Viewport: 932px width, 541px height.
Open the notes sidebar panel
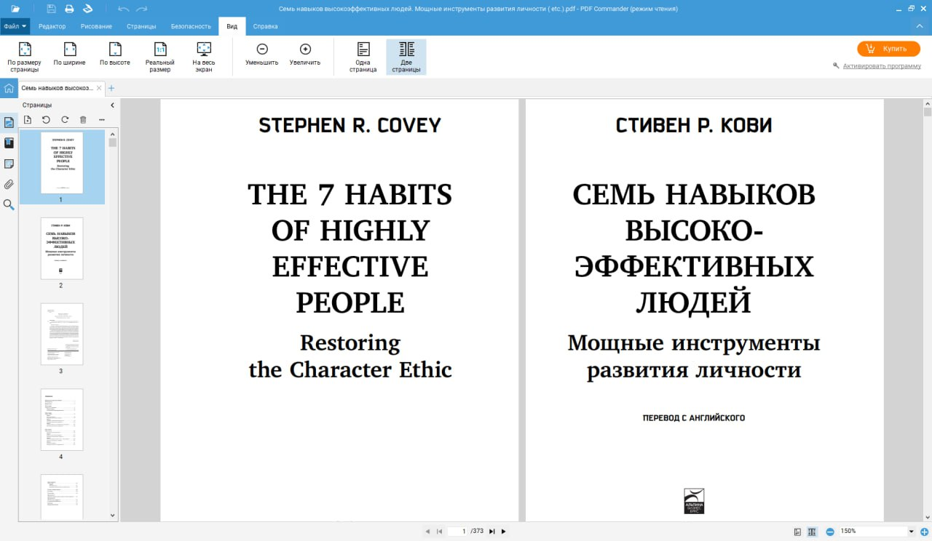[9, 164]
